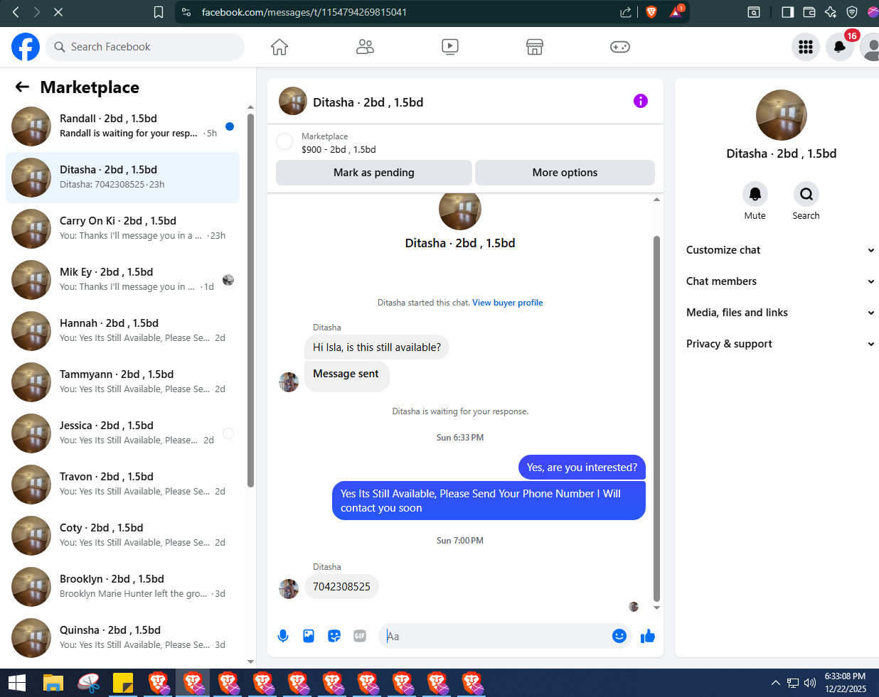Open Ditasha's large profile thumbnail on right
The height and width of the screenshot is (697, 879).
tap(782, 115)
